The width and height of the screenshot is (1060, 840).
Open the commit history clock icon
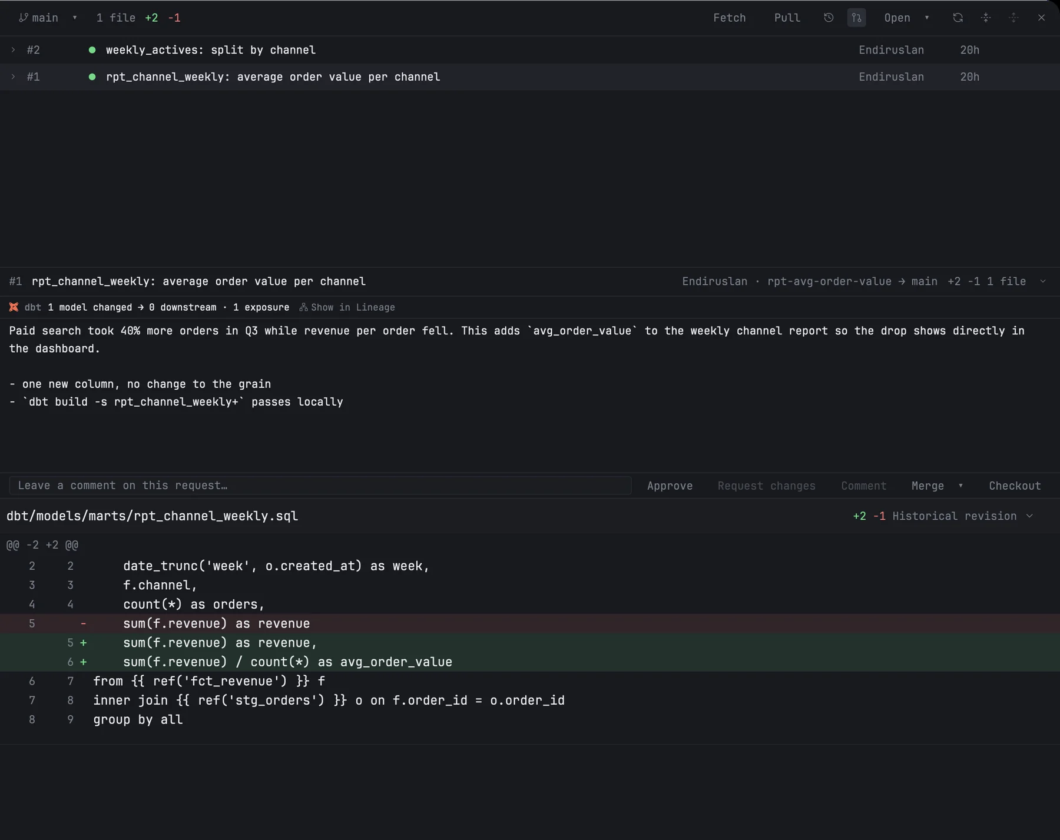(x=829, y=18)
